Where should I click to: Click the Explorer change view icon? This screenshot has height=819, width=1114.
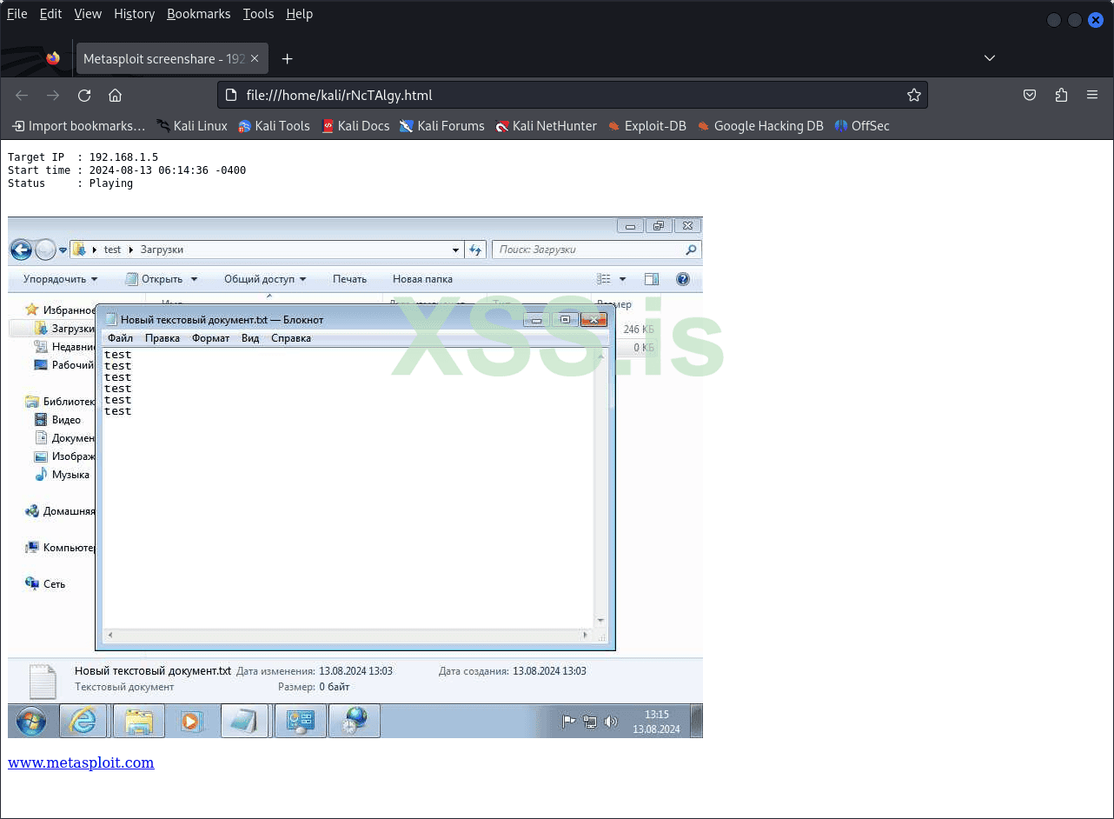click(x=604, y=279)
